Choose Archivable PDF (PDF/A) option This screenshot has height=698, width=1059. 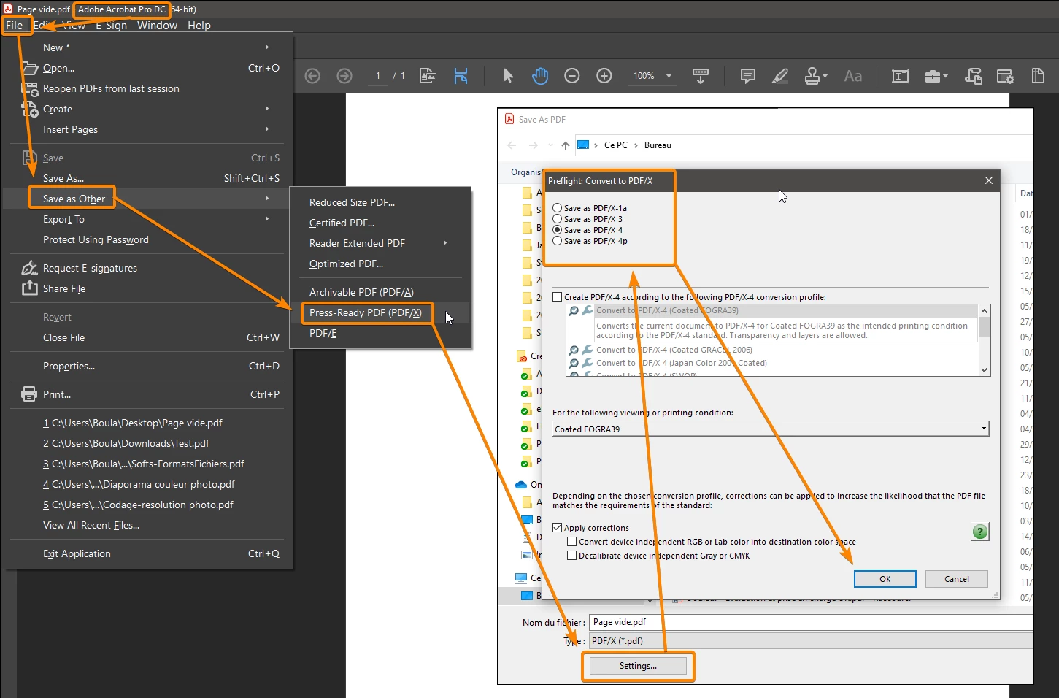[361, 292]
